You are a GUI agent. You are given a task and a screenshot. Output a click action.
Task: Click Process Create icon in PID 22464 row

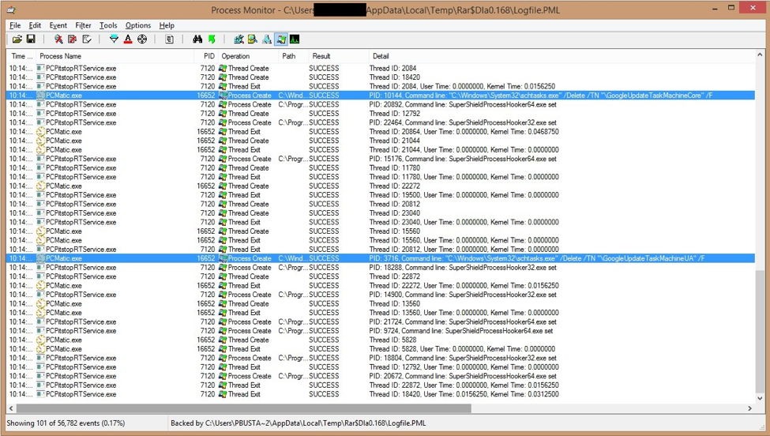(223, 122)
